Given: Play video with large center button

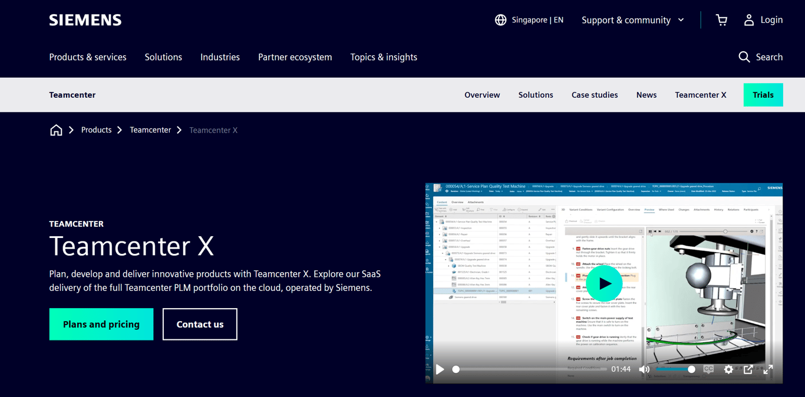Looking at the screenshot, I should pyautogui.click(x=604, y=284).
